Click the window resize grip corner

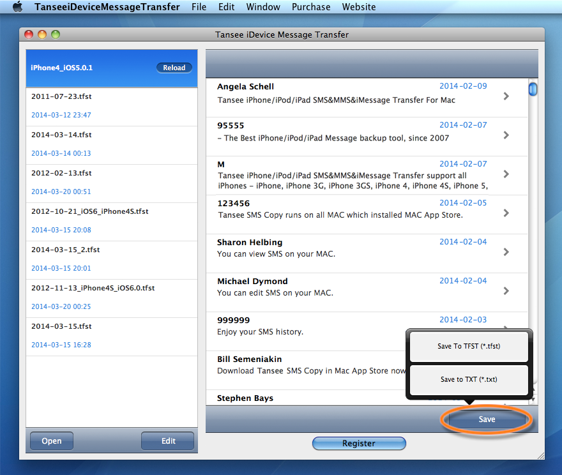click(541, 456)
